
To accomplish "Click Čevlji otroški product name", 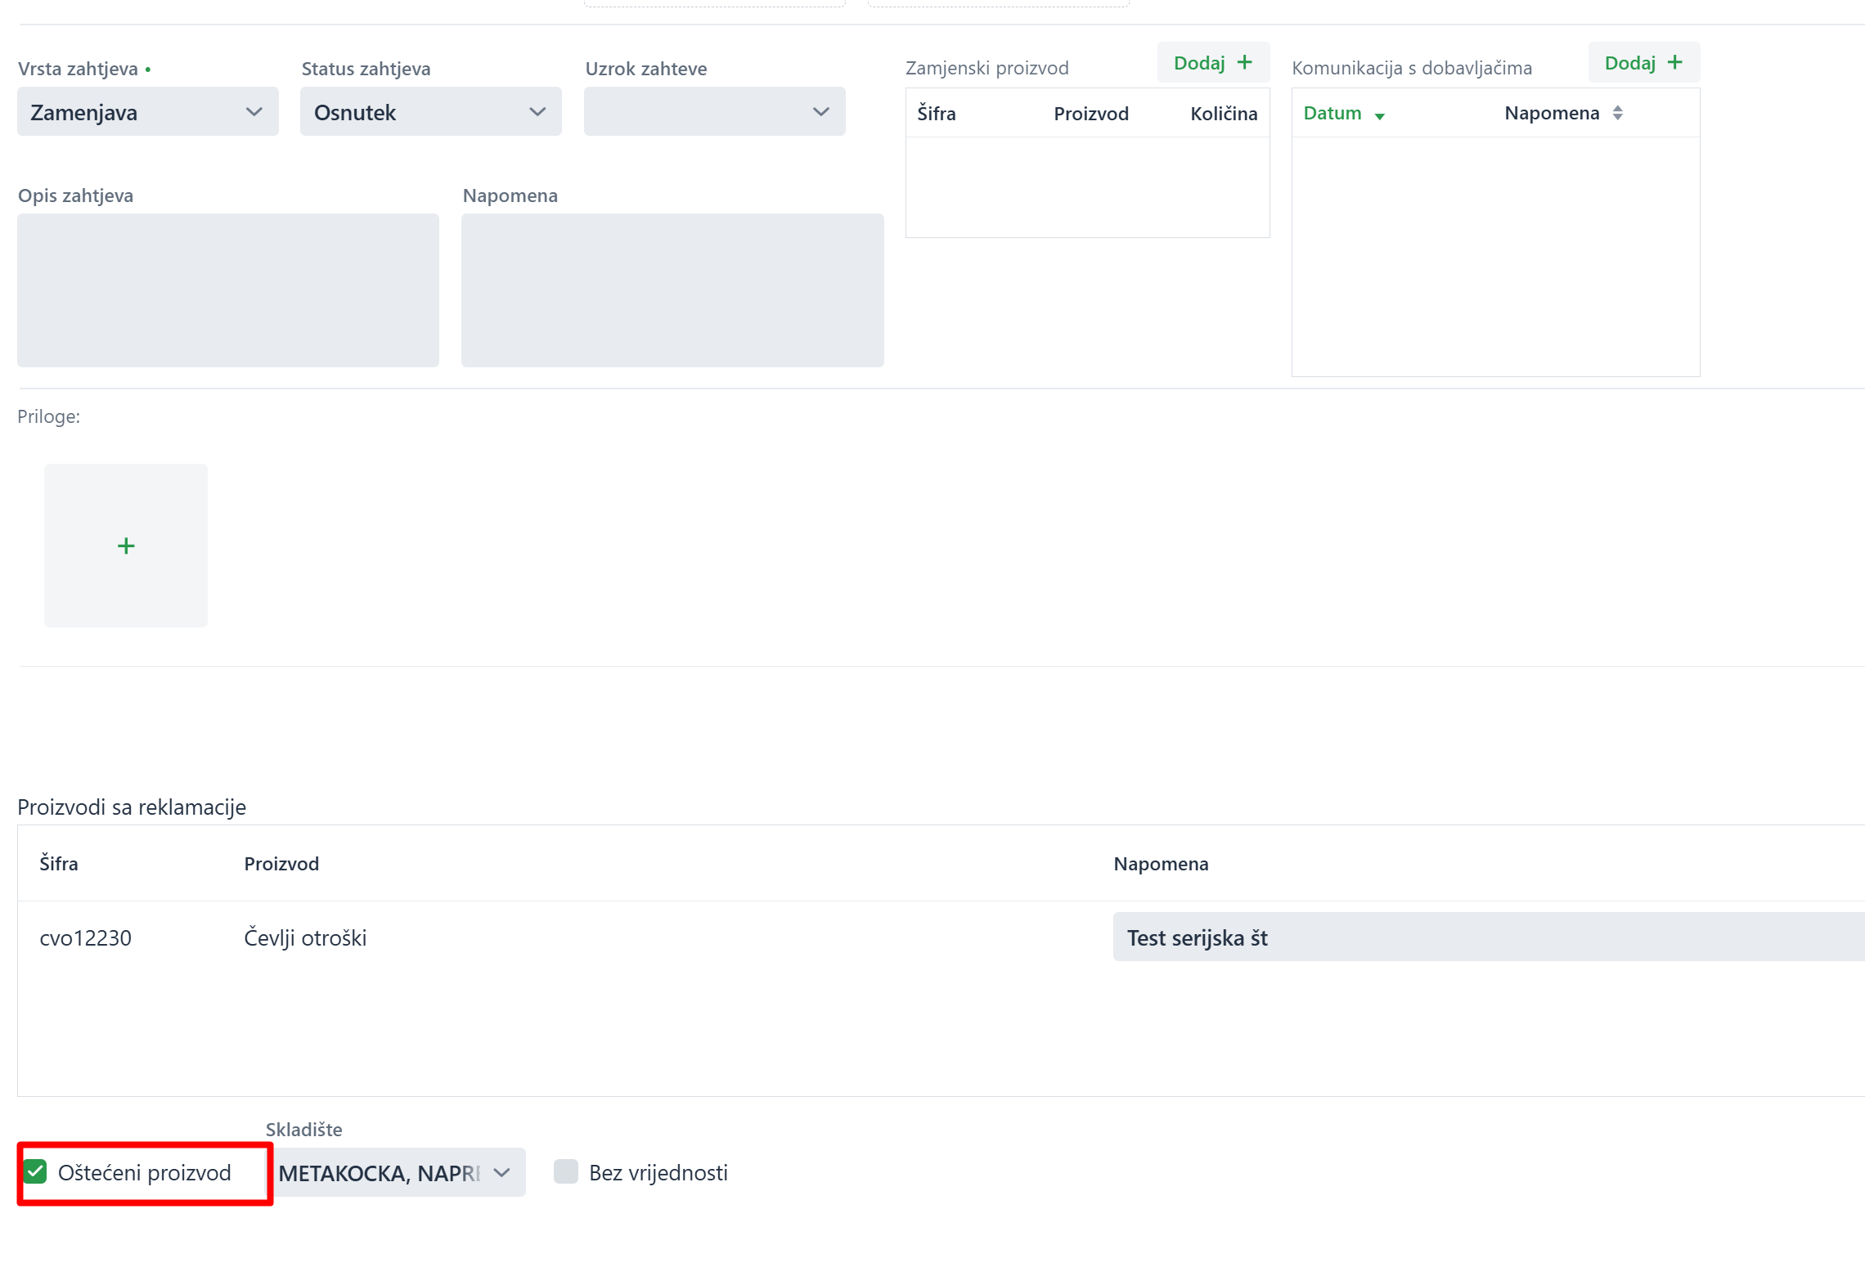I will [305, 937].
